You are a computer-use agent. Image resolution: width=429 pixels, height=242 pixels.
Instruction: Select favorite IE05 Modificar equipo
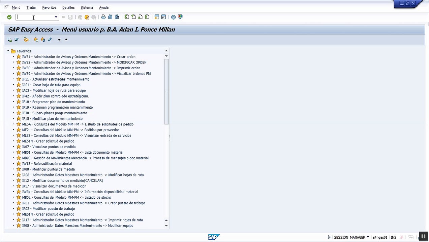pyautogui.click(x=78, y=226)
